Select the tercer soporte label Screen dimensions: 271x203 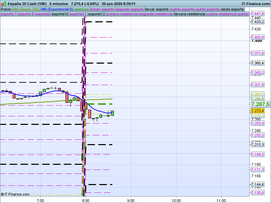coord(157,9)
